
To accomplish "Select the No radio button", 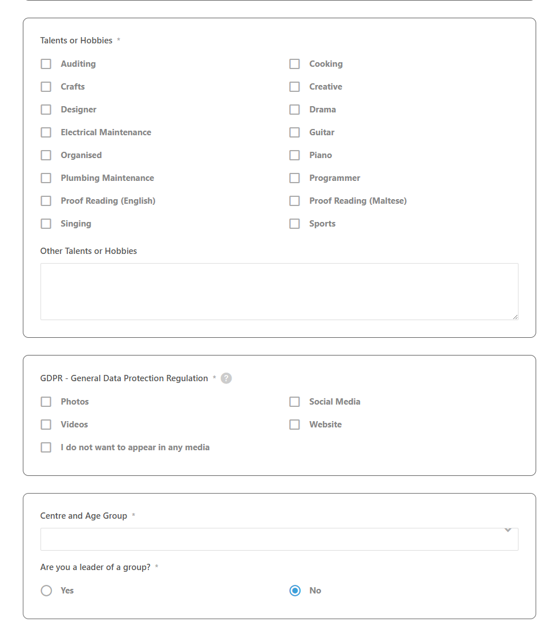I will click(x=295, y=591).
